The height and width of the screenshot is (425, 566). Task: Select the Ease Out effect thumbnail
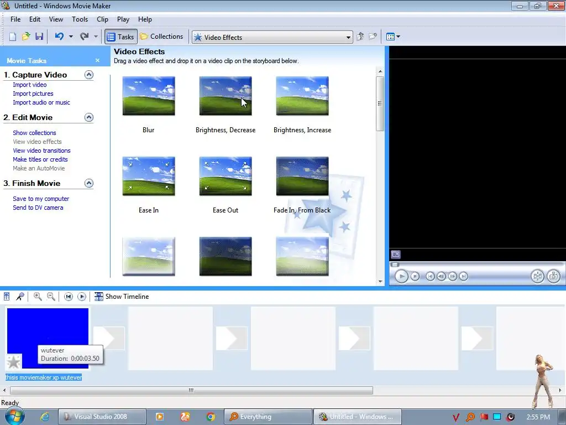pyautogui.click(x=226, y=177)
